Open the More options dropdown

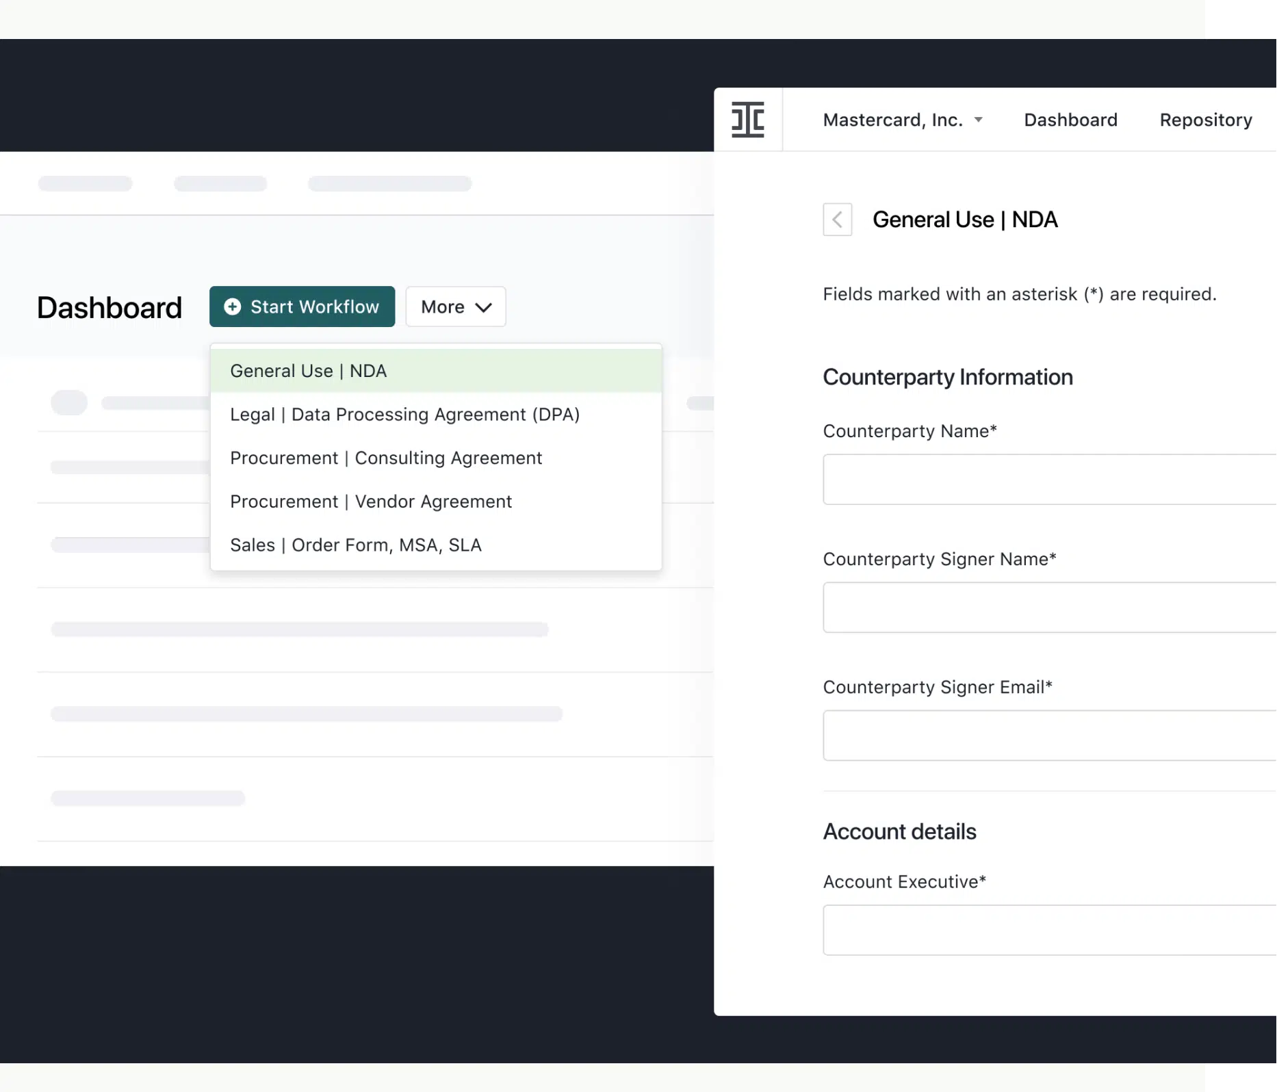(454, 307)
